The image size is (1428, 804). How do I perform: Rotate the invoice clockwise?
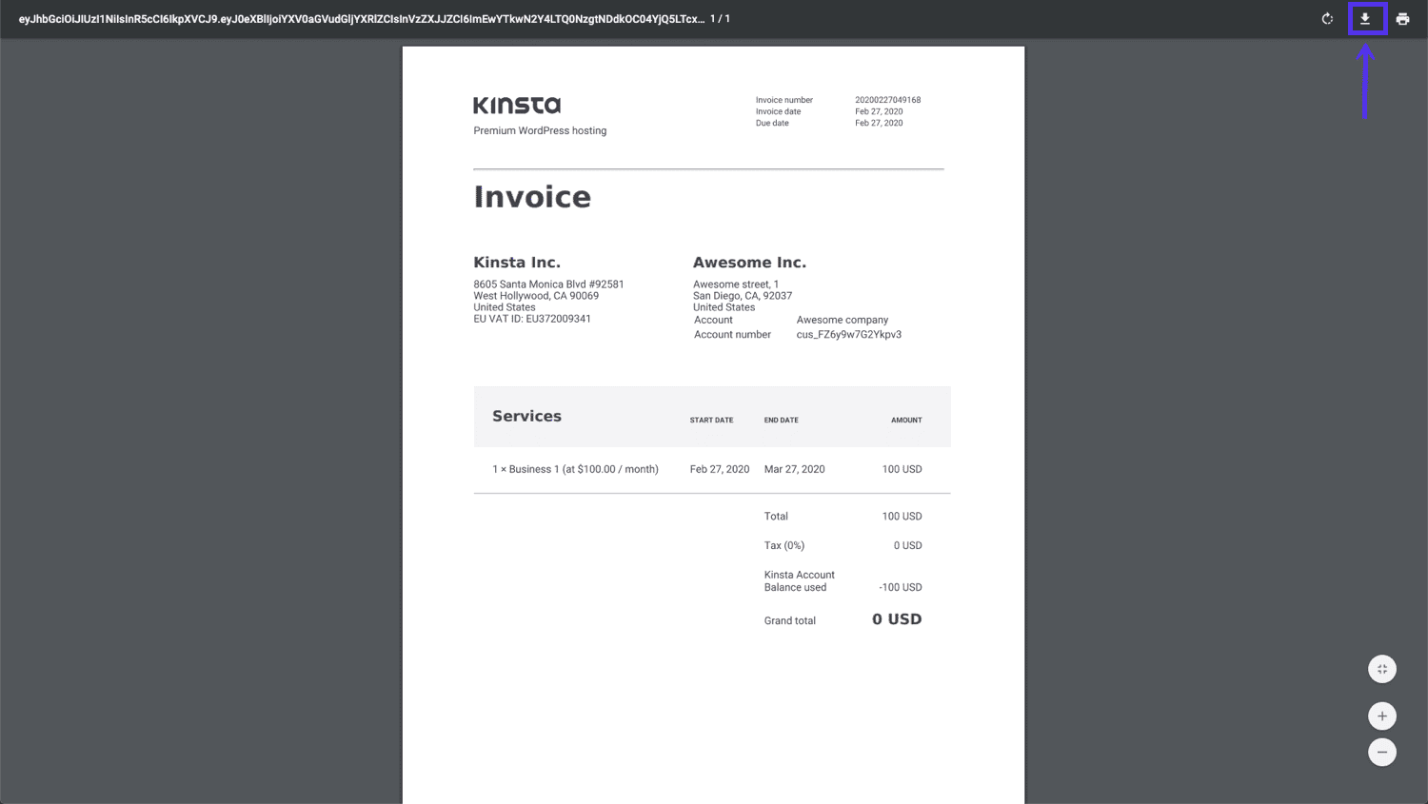tap(1327, 18)
